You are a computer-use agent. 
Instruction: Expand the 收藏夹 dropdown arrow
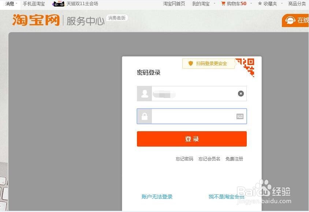coord(282,3)
